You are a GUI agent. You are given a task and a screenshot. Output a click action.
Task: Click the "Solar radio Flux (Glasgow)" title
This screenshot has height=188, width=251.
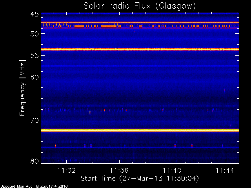[x=140, y=6]
